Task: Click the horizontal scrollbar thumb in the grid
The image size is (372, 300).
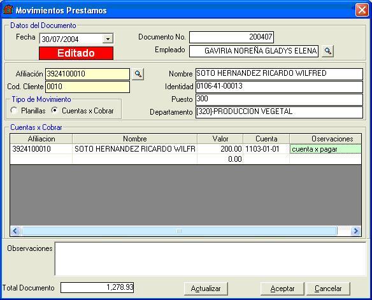Action: (179, 231)
